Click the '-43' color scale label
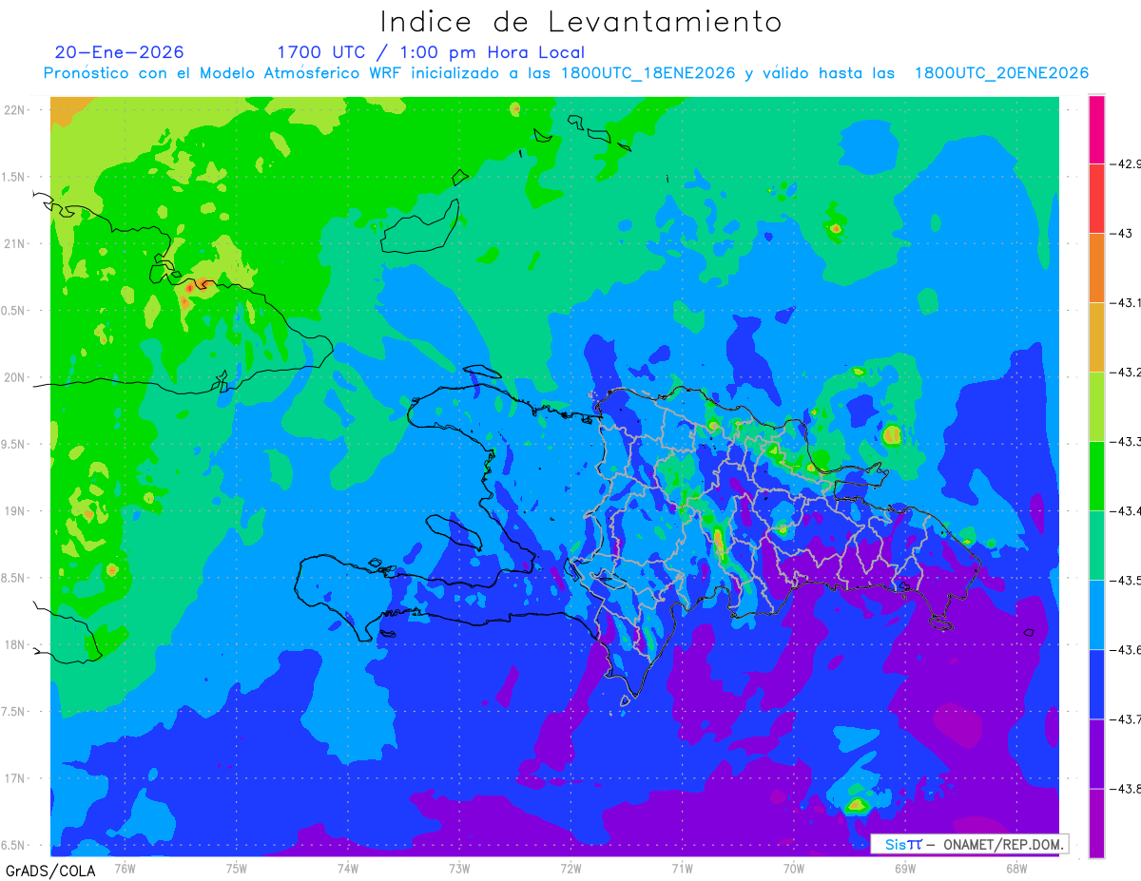Image resolution: width=1141 pixels, height=881 pixels. pyautogui.click(x=1122, y=234)
